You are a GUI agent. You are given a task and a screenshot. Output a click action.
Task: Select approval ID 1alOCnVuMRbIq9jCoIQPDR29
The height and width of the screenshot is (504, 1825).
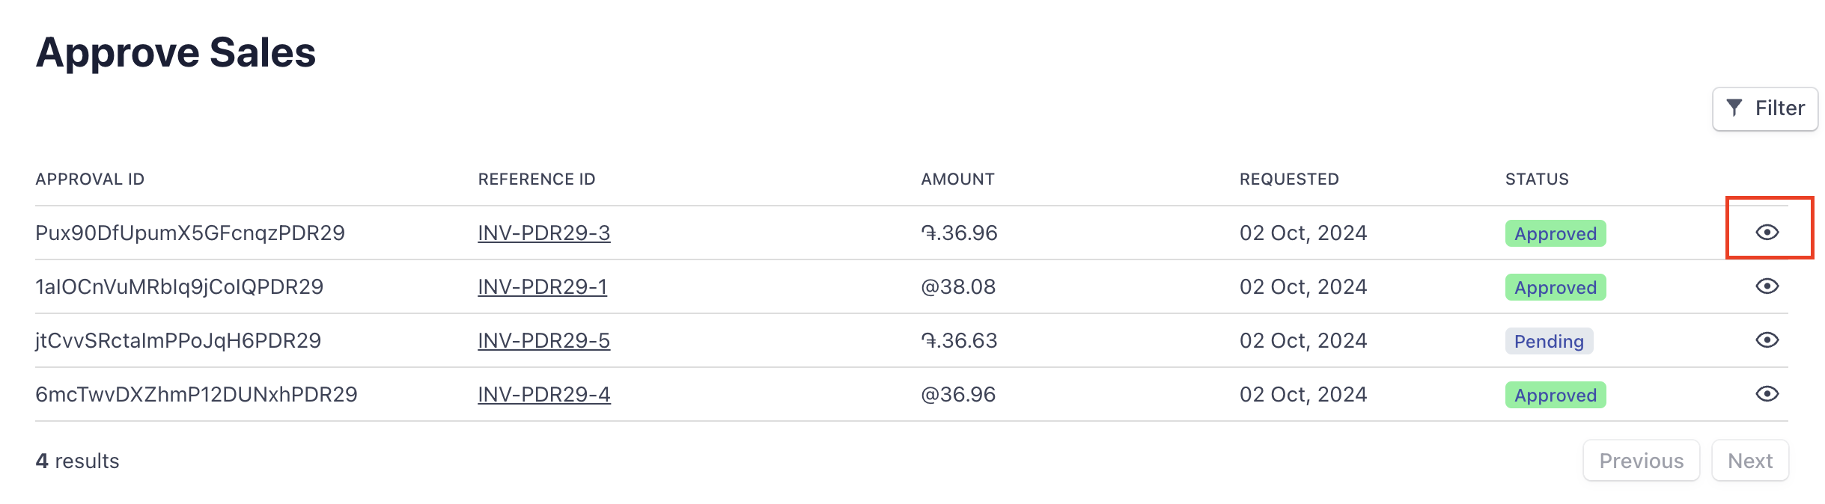coord(180,287)
